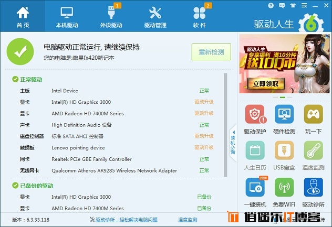The width and height of the screenshot is (332, 227).
Task: Click 已备份 for Intel HD Graphics 3000
Action: [204, 197]
